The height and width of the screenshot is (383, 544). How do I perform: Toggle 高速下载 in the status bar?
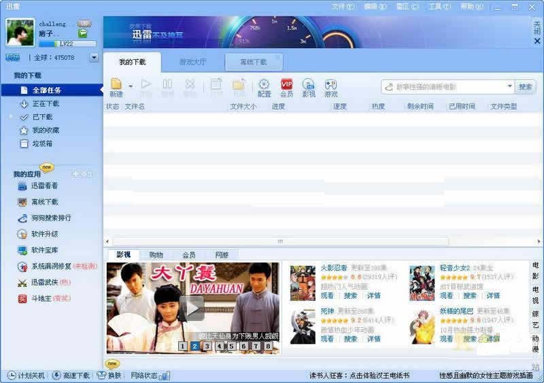[71, 376]
